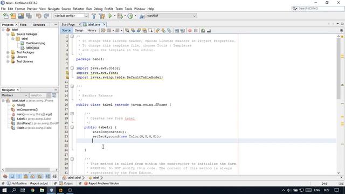Click the Build Project hammer icon
This screenshot has width=345, height=194.
click(94, 16)
